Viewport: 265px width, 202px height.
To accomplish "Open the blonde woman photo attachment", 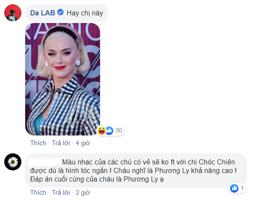I will [x=62, y=79].
